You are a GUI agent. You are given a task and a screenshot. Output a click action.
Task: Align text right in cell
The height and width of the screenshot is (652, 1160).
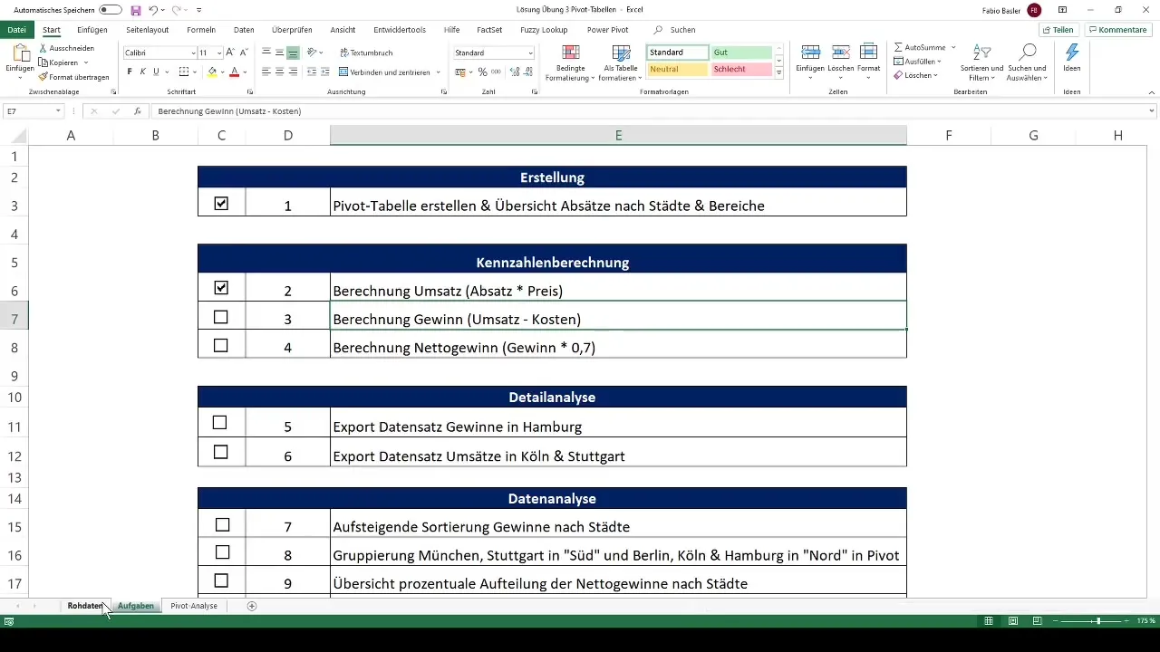click(x=294, y=72)
